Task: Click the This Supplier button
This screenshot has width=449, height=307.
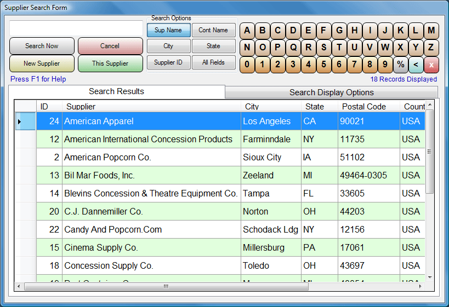Action: [x=110, y=63]
